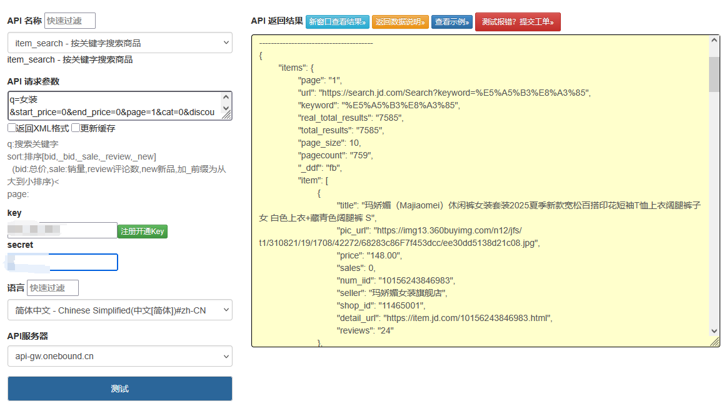Click the green 注册开通Key button
Viewport: 724px width, 413px height.
click(142, 232)
